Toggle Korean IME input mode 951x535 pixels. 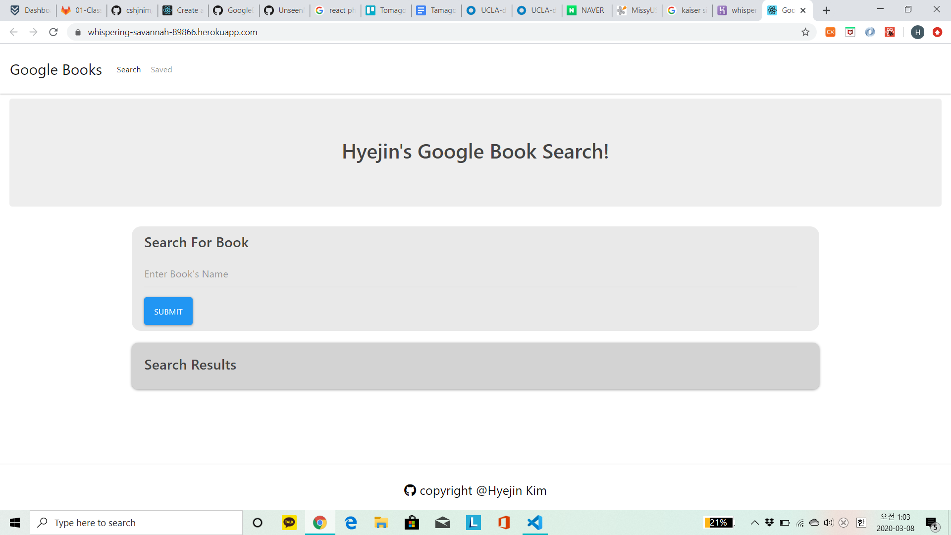861,523
